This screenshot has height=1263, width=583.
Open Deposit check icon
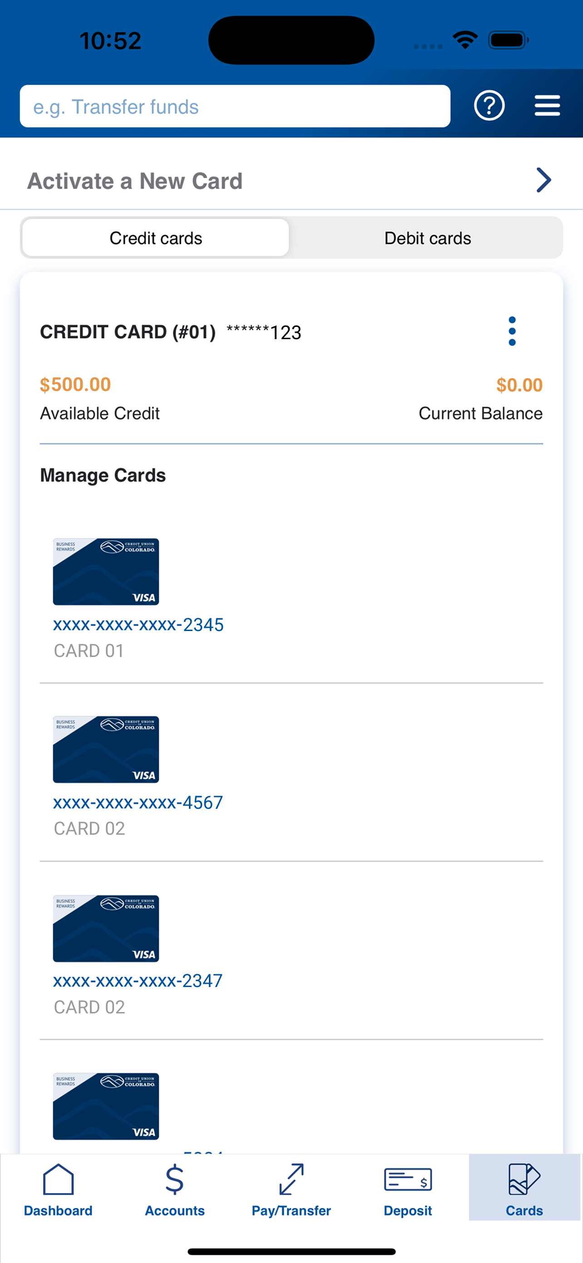pos(408,1179)
